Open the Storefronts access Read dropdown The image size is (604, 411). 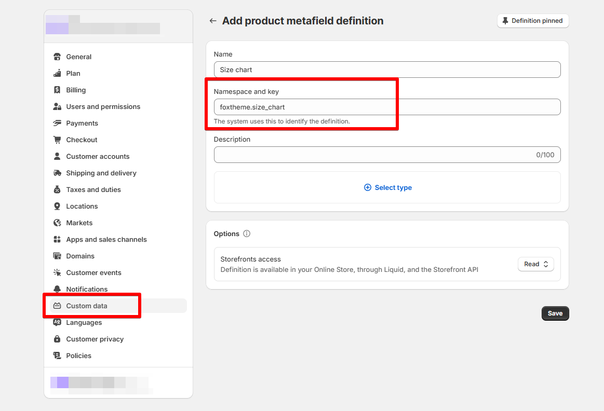click(x=535, y=264)
